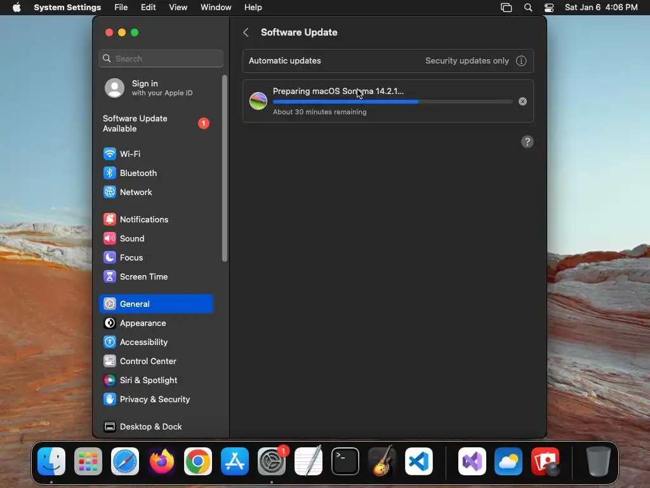The image size is (650, 488).
Task: Go back from Software Update
Action: tap(246, 32)
